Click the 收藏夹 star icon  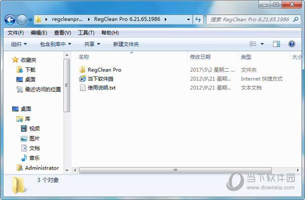[15, 60]
